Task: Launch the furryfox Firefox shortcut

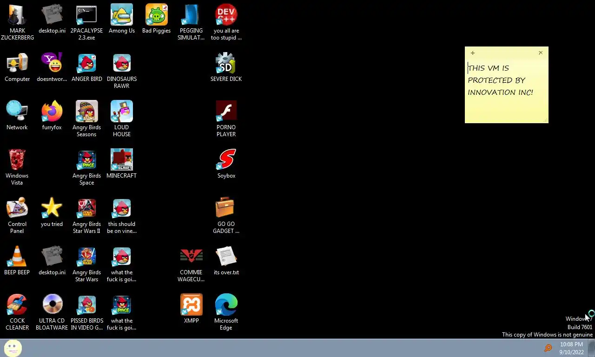Action: (52, 116)
